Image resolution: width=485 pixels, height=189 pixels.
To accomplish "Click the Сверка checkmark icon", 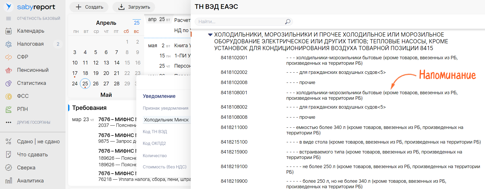I will point(8,168).
